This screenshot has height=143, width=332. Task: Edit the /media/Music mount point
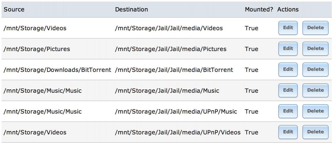coord(288,90)
